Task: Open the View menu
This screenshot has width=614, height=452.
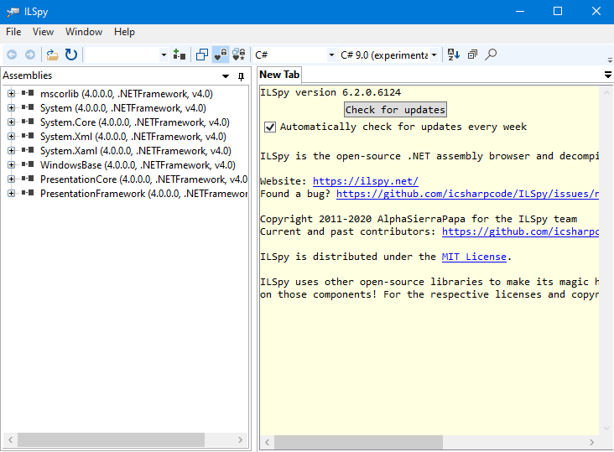Action: coord(43,32)
